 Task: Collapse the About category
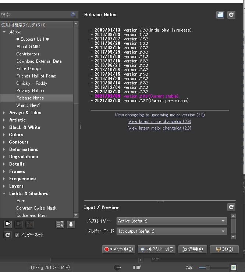click(x=4, y=32)
